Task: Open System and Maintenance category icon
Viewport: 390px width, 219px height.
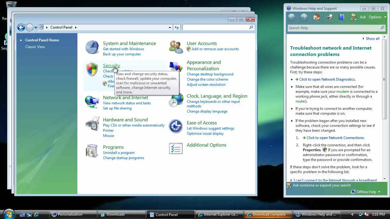Action: [x=92, y=47]
